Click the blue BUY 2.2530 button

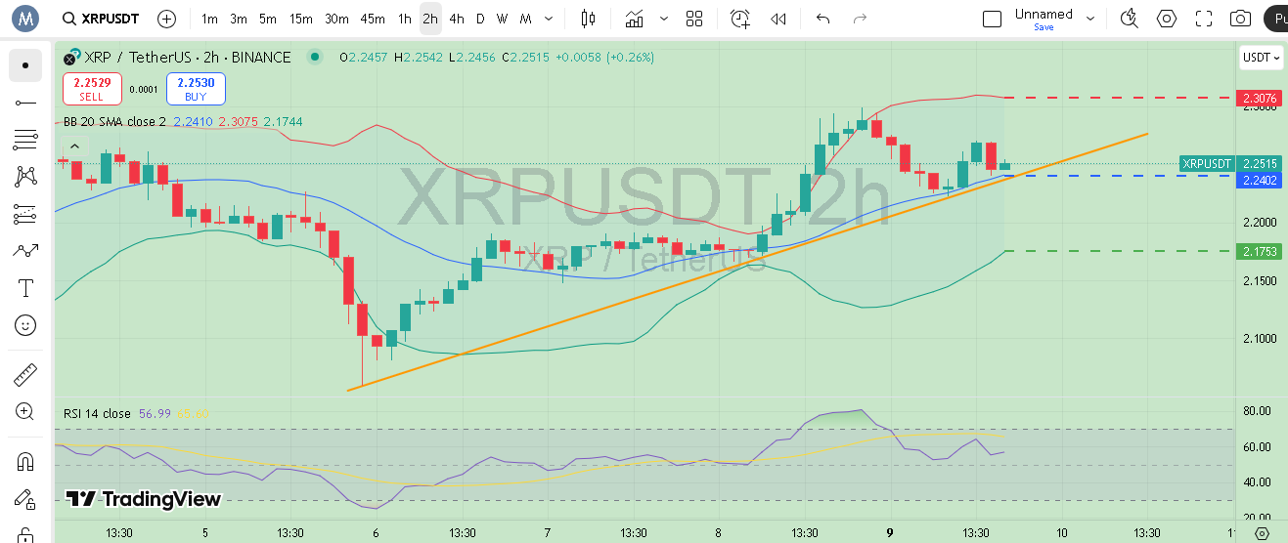tap(196, 89)
